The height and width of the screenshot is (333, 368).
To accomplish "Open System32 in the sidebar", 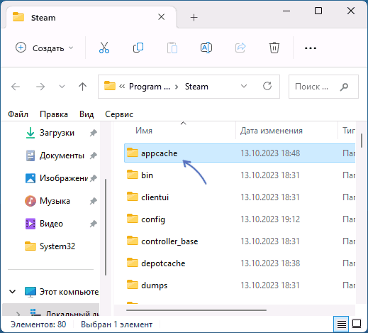I will 57,246.
